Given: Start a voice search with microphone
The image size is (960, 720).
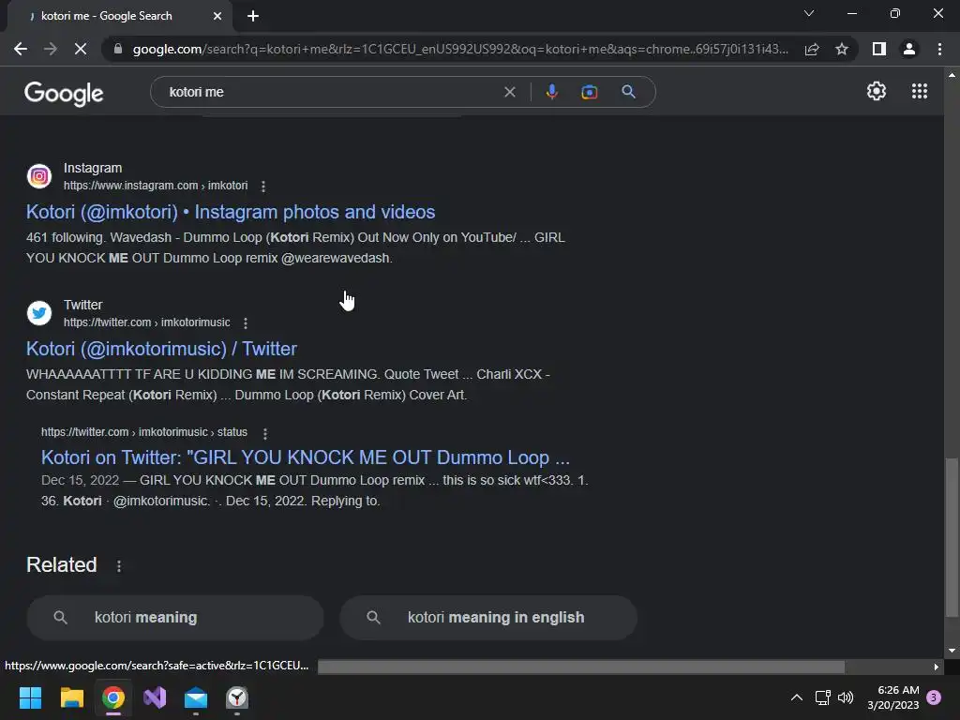Looking at the screenshot, I should pyautogui.click(x=551, y=92).
